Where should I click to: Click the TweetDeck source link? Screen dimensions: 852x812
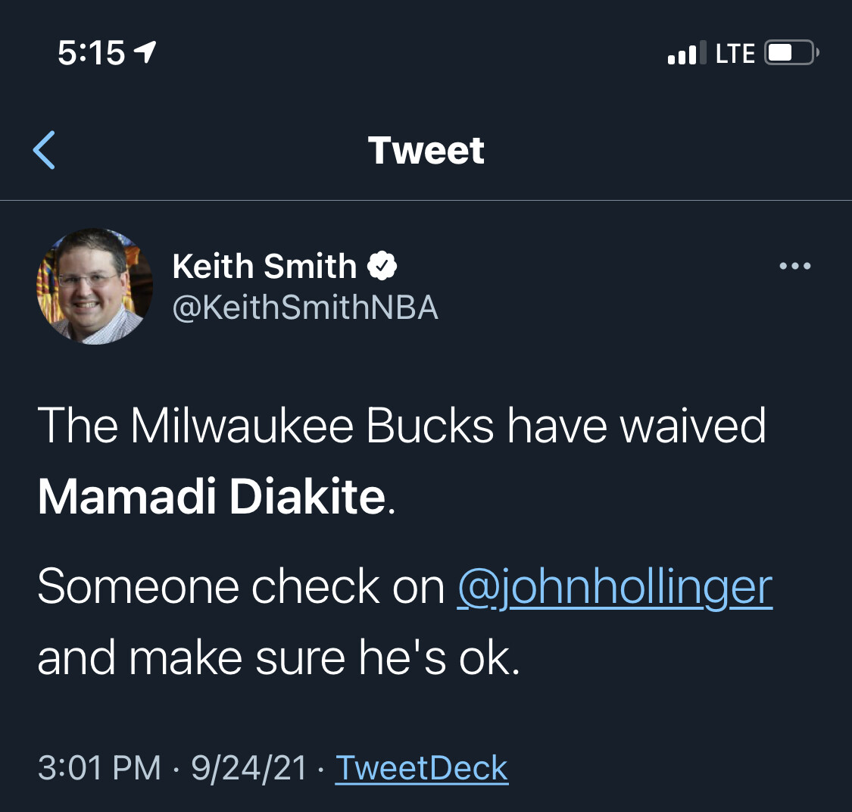click(x=422, y=767)
